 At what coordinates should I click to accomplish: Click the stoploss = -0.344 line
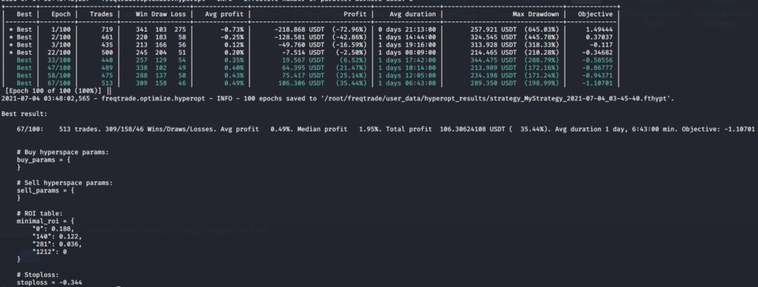(46, 282)
